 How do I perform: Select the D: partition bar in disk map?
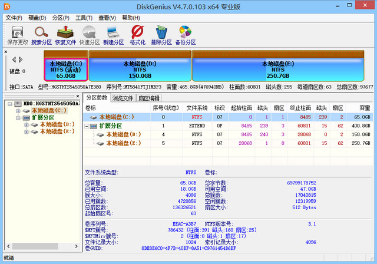pyautogui.click(x=140, y=68)
